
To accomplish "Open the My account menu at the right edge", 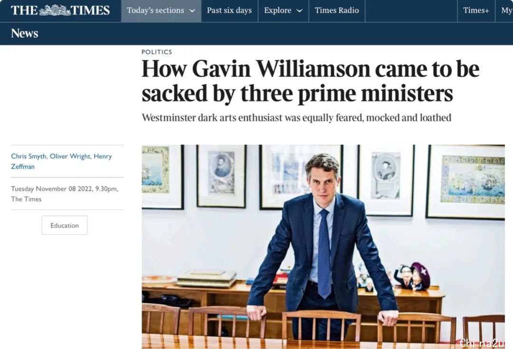I will [506, 11].
